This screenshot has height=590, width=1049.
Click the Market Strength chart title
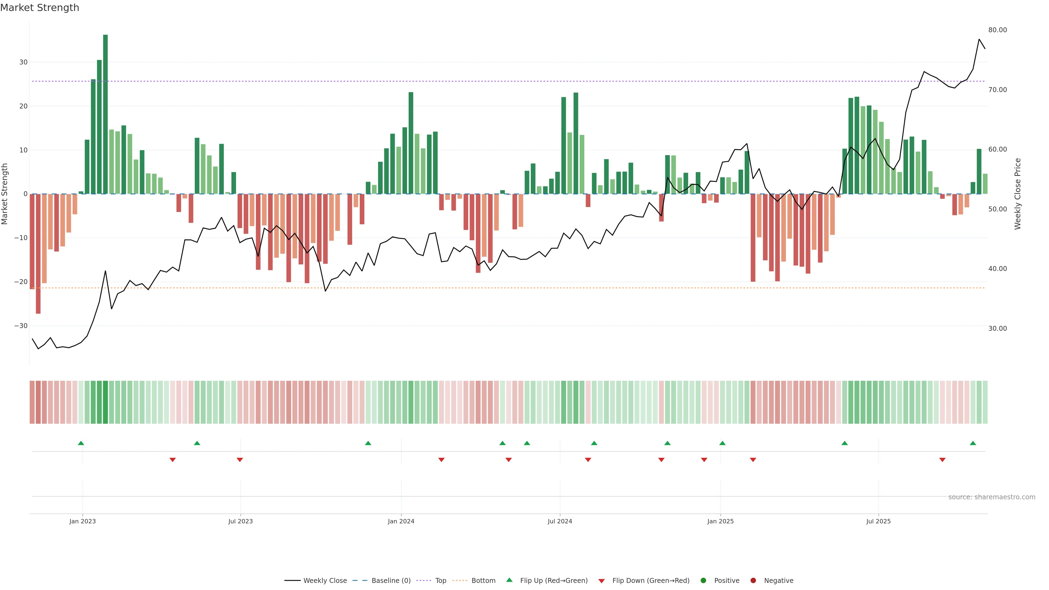pos(40,8)
